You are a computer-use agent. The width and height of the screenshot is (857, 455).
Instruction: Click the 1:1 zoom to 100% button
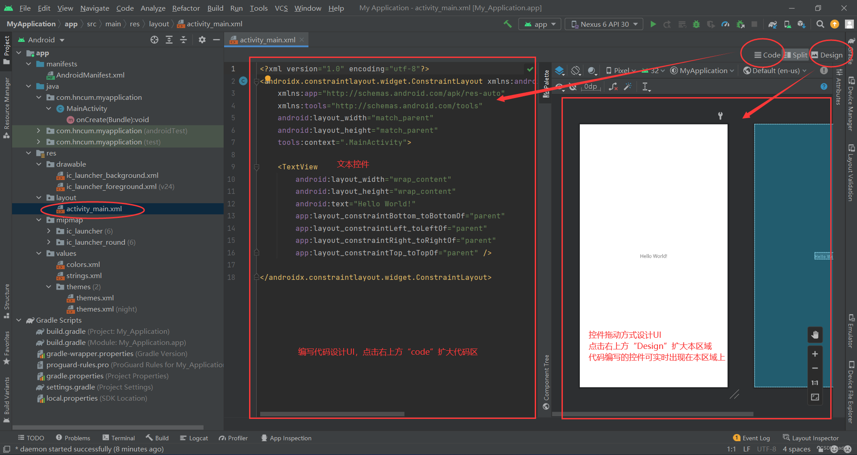[815, 383]
